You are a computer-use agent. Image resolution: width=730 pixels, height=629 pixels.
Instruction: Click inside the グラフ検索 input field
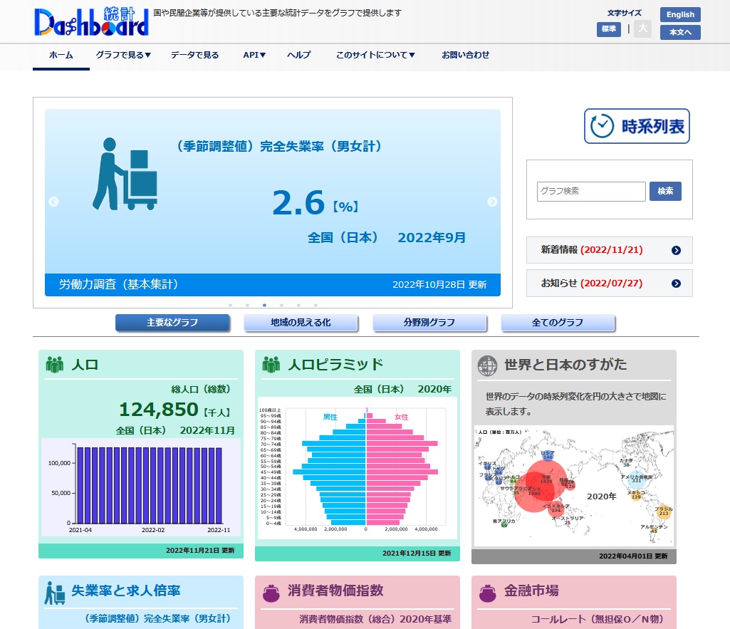(591, 191)
